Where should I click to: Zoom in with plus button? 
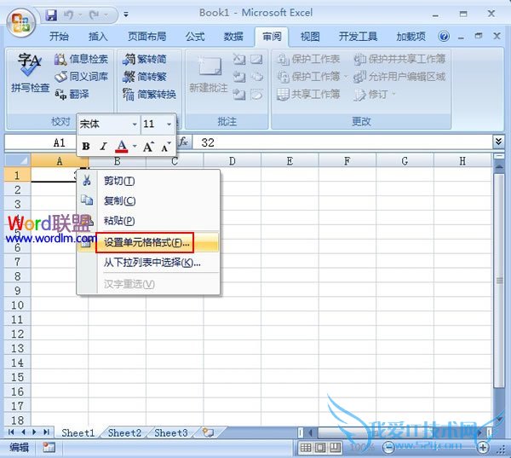(x=483, y=447)
